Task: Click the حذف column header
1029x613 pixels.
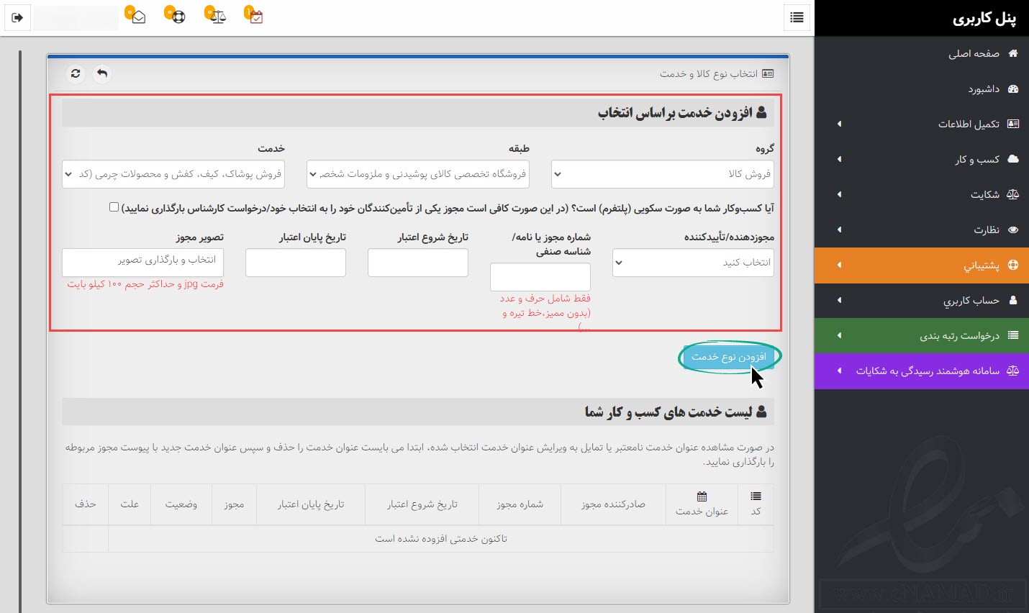Action: (x=85, y=504)
